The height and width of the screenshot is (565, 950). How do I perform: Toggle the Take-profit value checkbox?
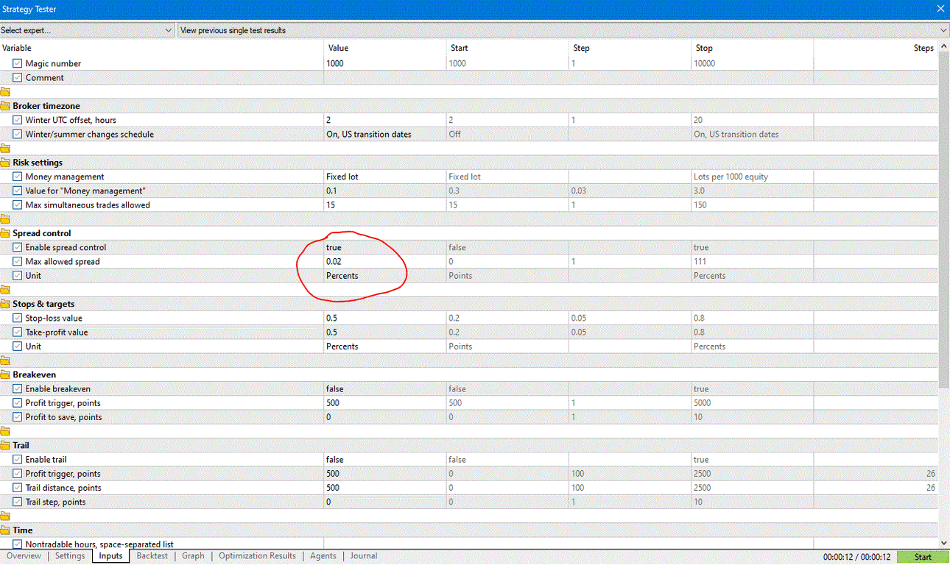18,332
